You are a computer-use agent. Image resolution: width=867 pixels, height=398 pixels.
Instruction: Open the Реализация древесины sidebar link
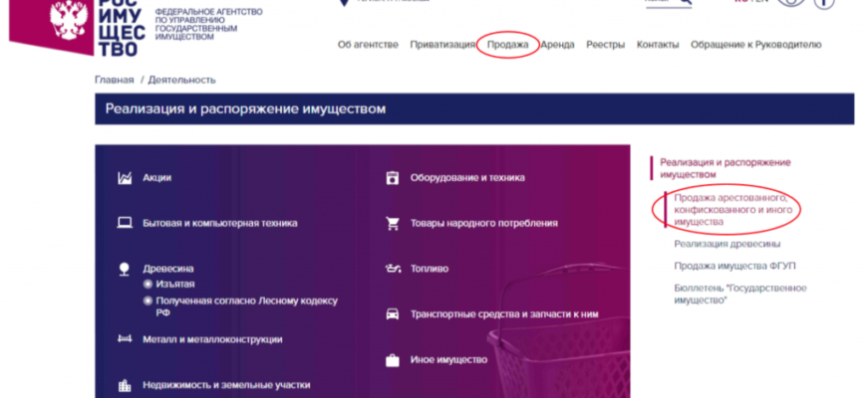(727, 244)
